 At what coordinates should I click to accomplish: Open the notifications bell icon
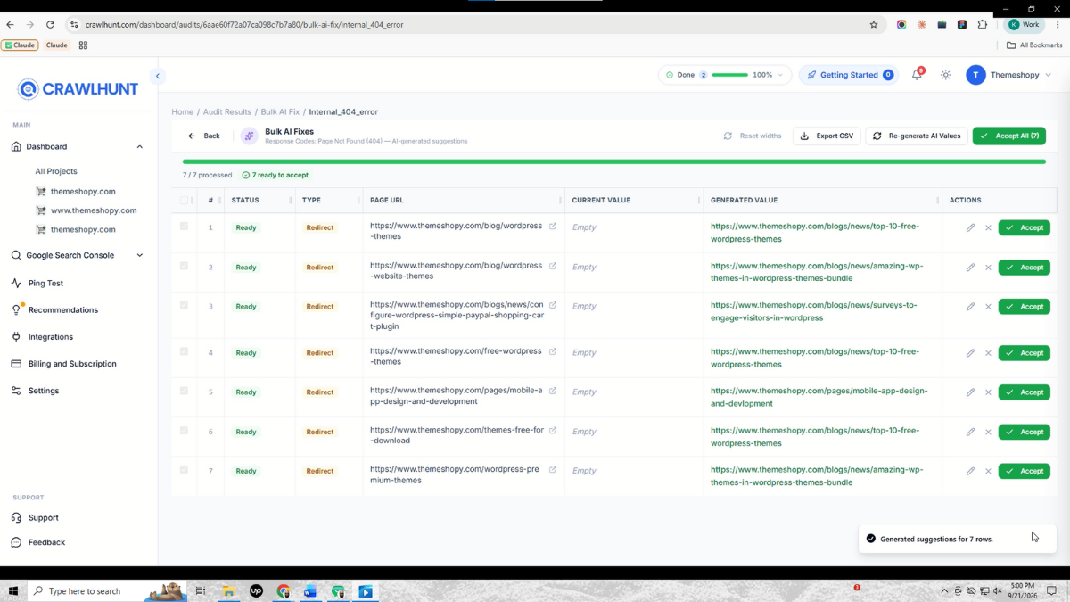click(x=917, y=75)
